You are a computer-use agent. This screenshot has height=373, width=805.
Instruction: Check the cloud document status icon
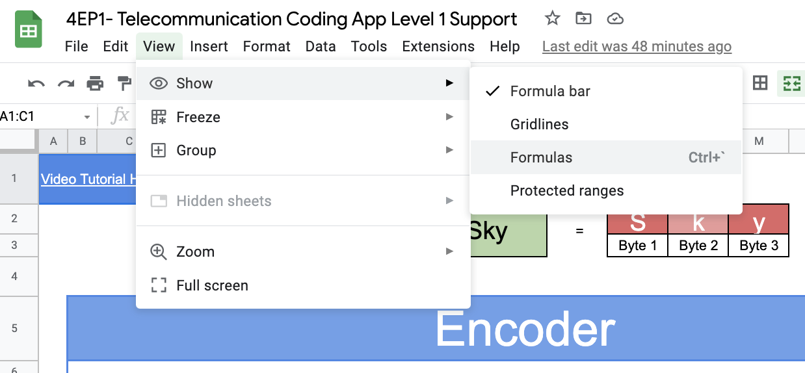coord(614,19)
